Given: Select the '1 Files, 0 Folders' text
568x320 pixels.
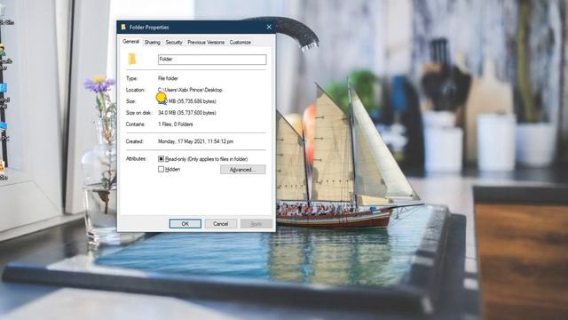Looking at the screenshot, I should 176,124.
